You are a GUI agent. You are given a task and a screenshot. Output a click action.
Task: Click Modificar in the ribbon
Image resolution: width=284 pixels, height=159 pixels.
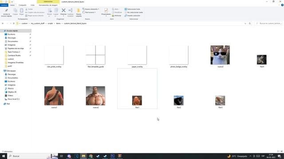tap(117, 12)
